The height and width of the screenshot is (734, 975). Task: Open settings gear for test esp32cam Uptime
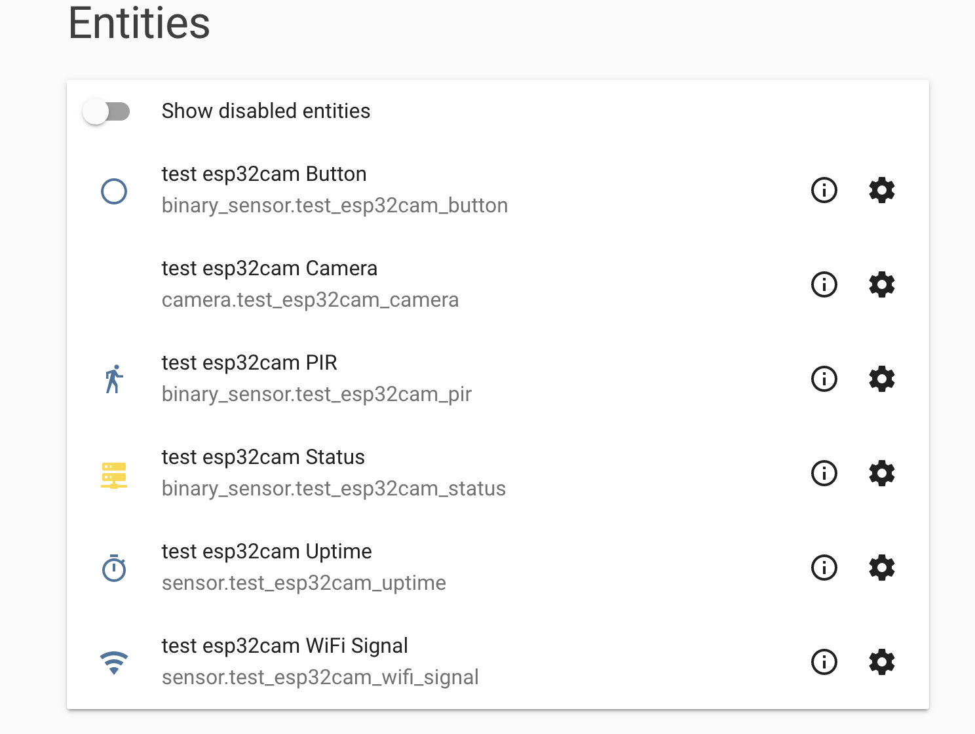[x=882, y=568]
